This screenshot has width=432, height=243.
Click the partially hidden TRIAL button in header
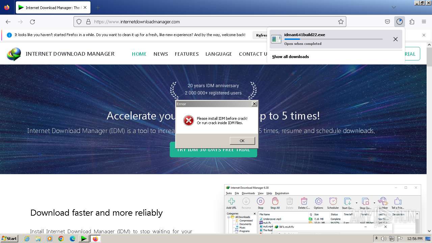point(412,54)
